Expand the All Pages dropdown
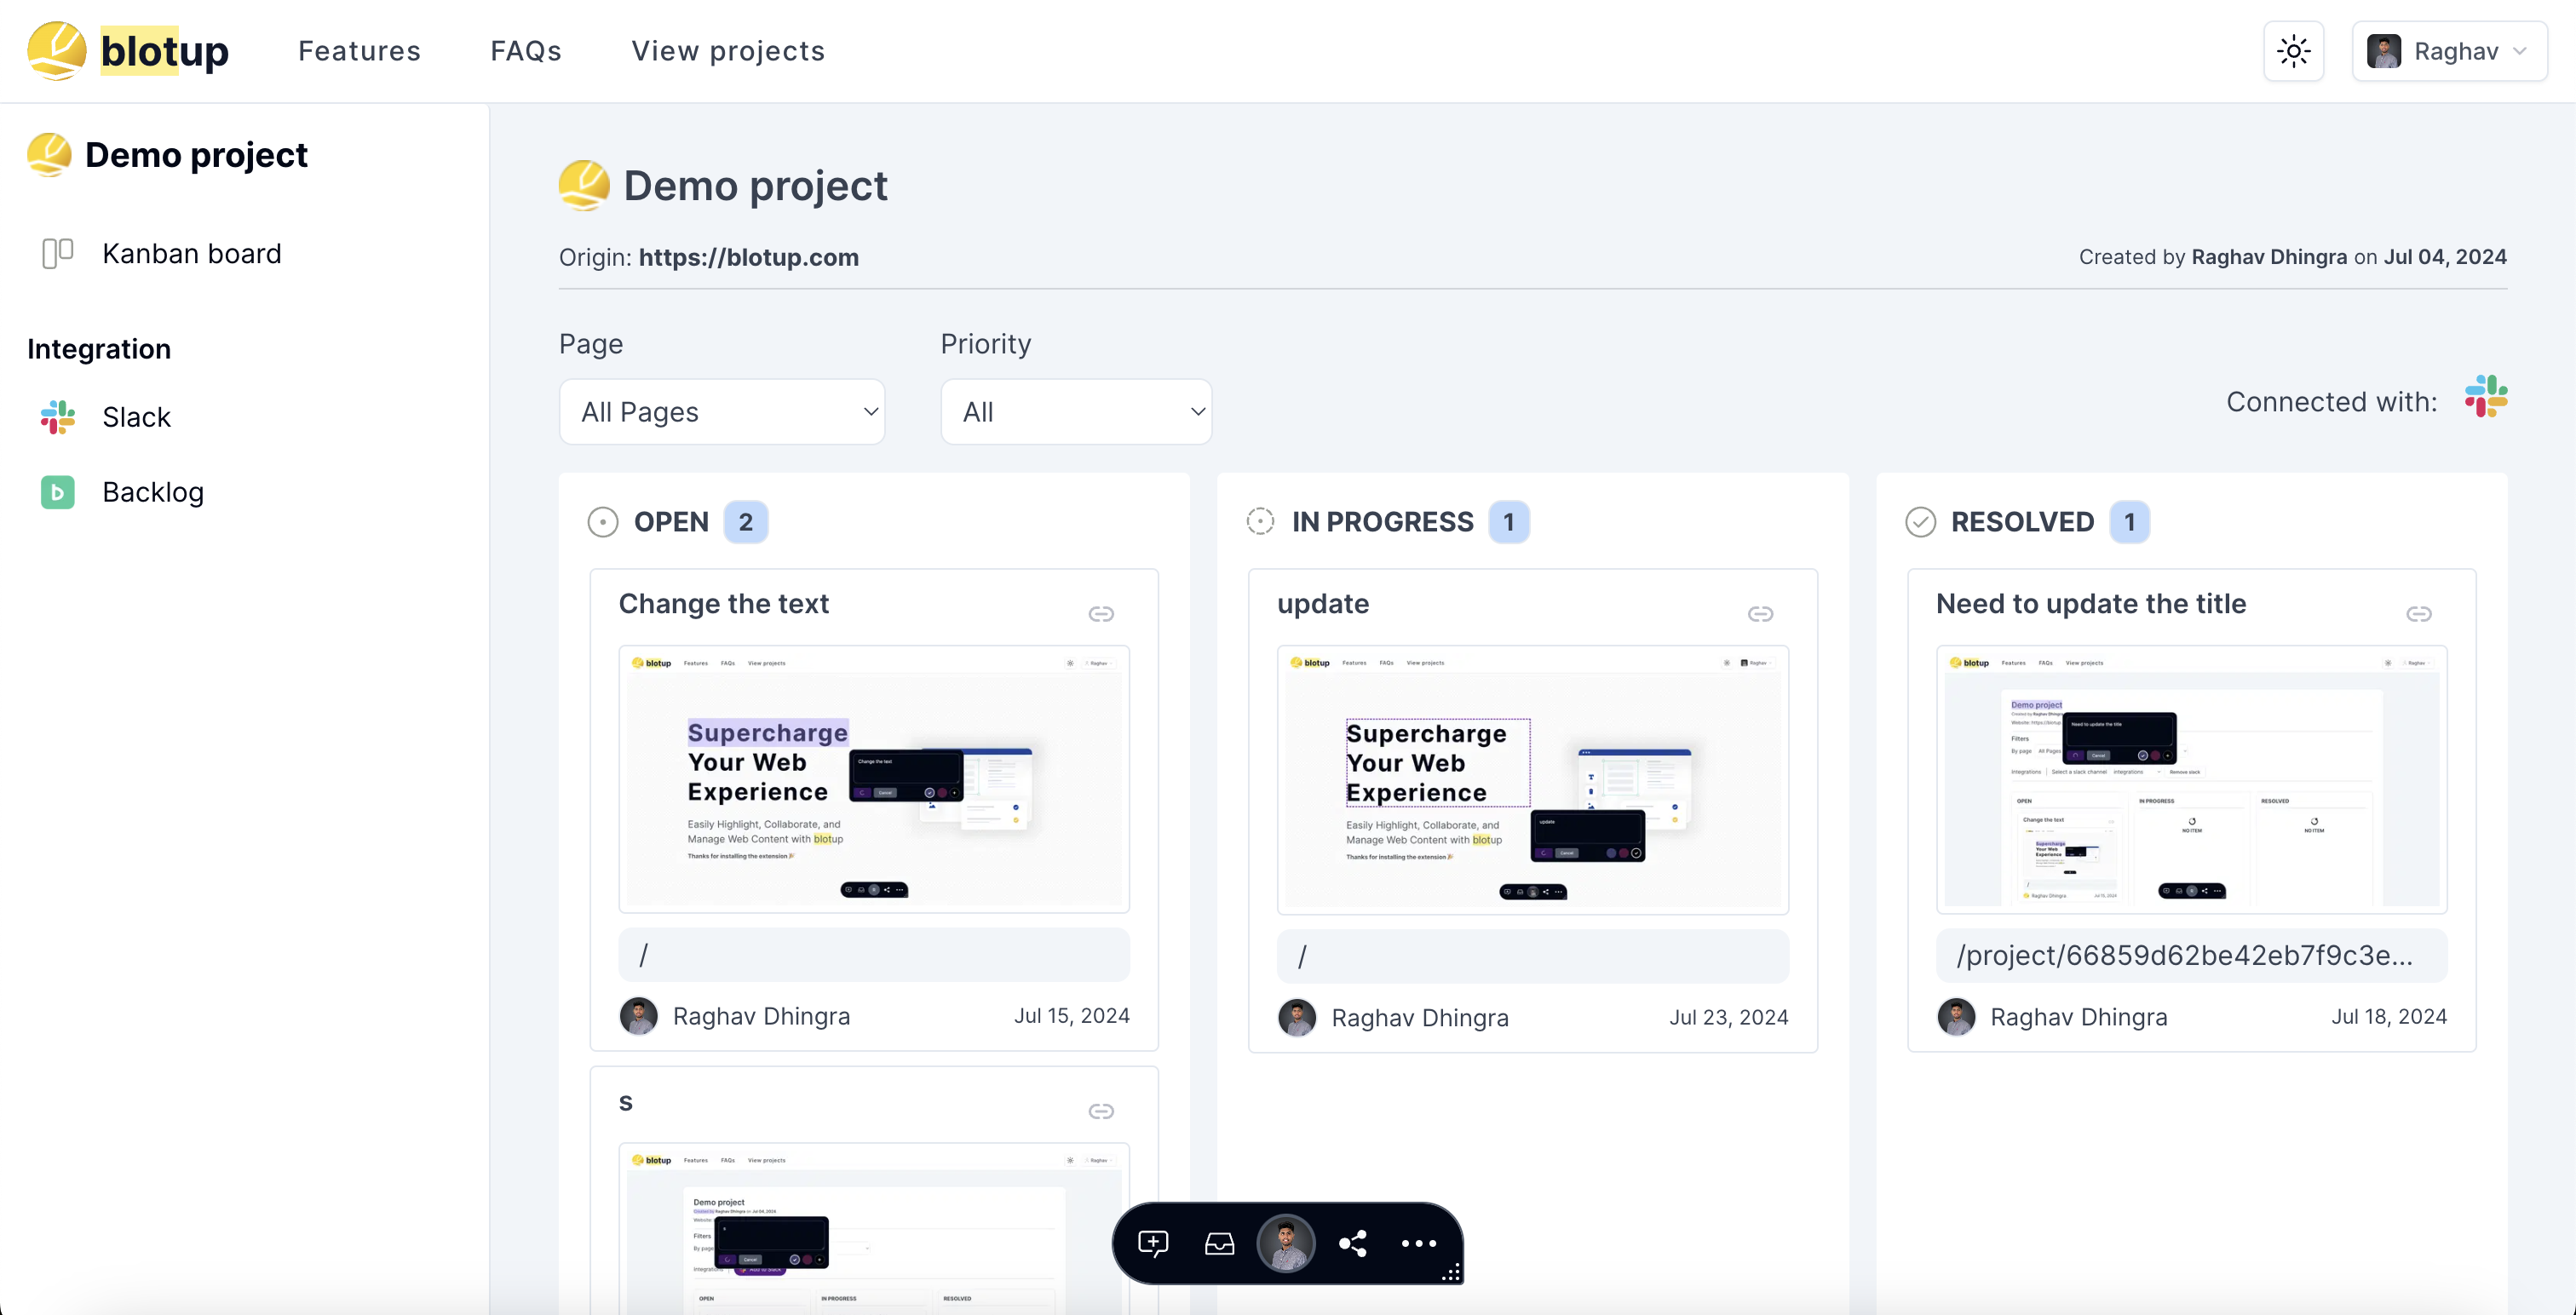 pyautogui.click(x=722, y=412)
